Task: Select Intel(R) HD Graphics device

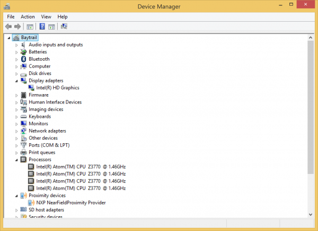Action: coord(58,88)
